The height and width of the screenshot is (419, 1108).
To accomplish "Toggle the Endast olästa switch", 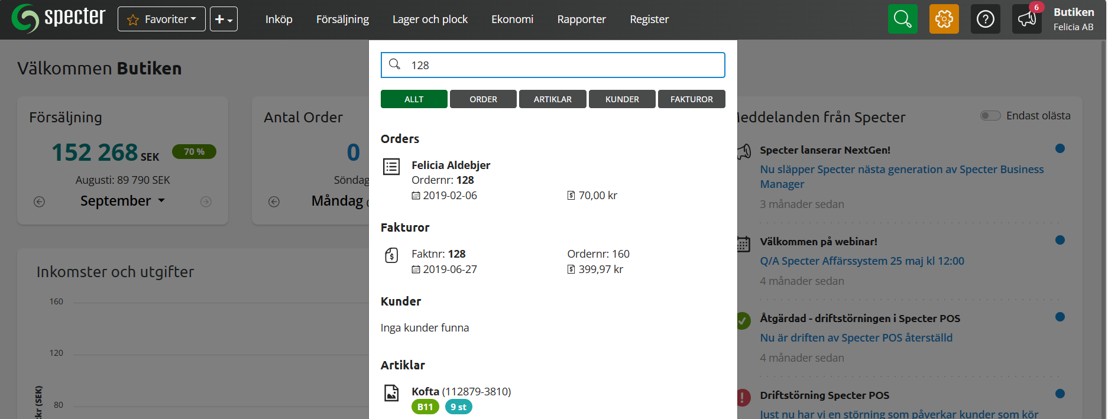I will pos(990,116).
